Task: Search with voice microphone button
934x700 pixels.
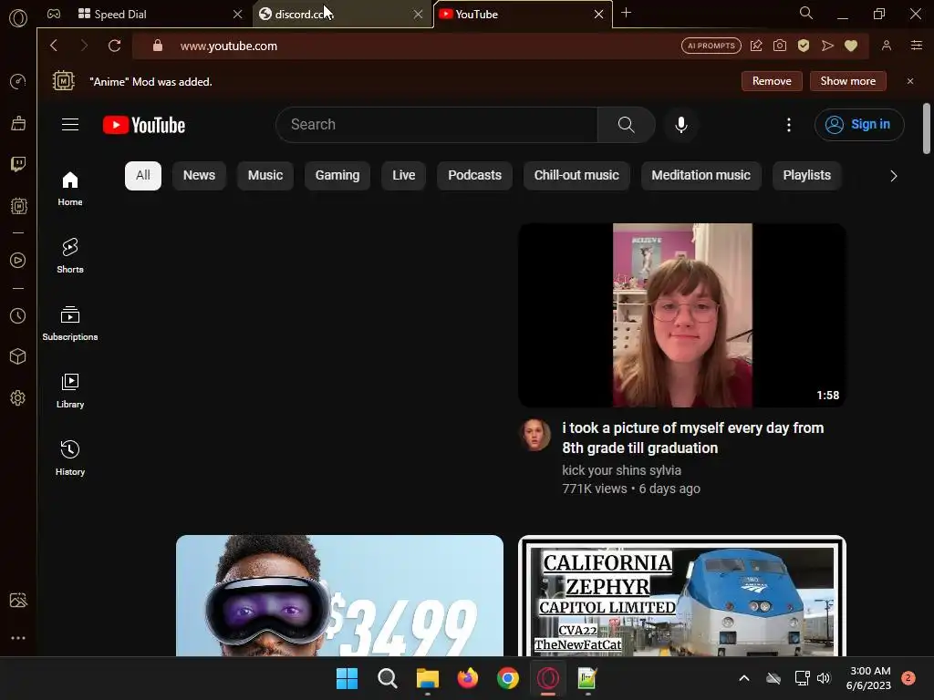Action: pos(681,124)
